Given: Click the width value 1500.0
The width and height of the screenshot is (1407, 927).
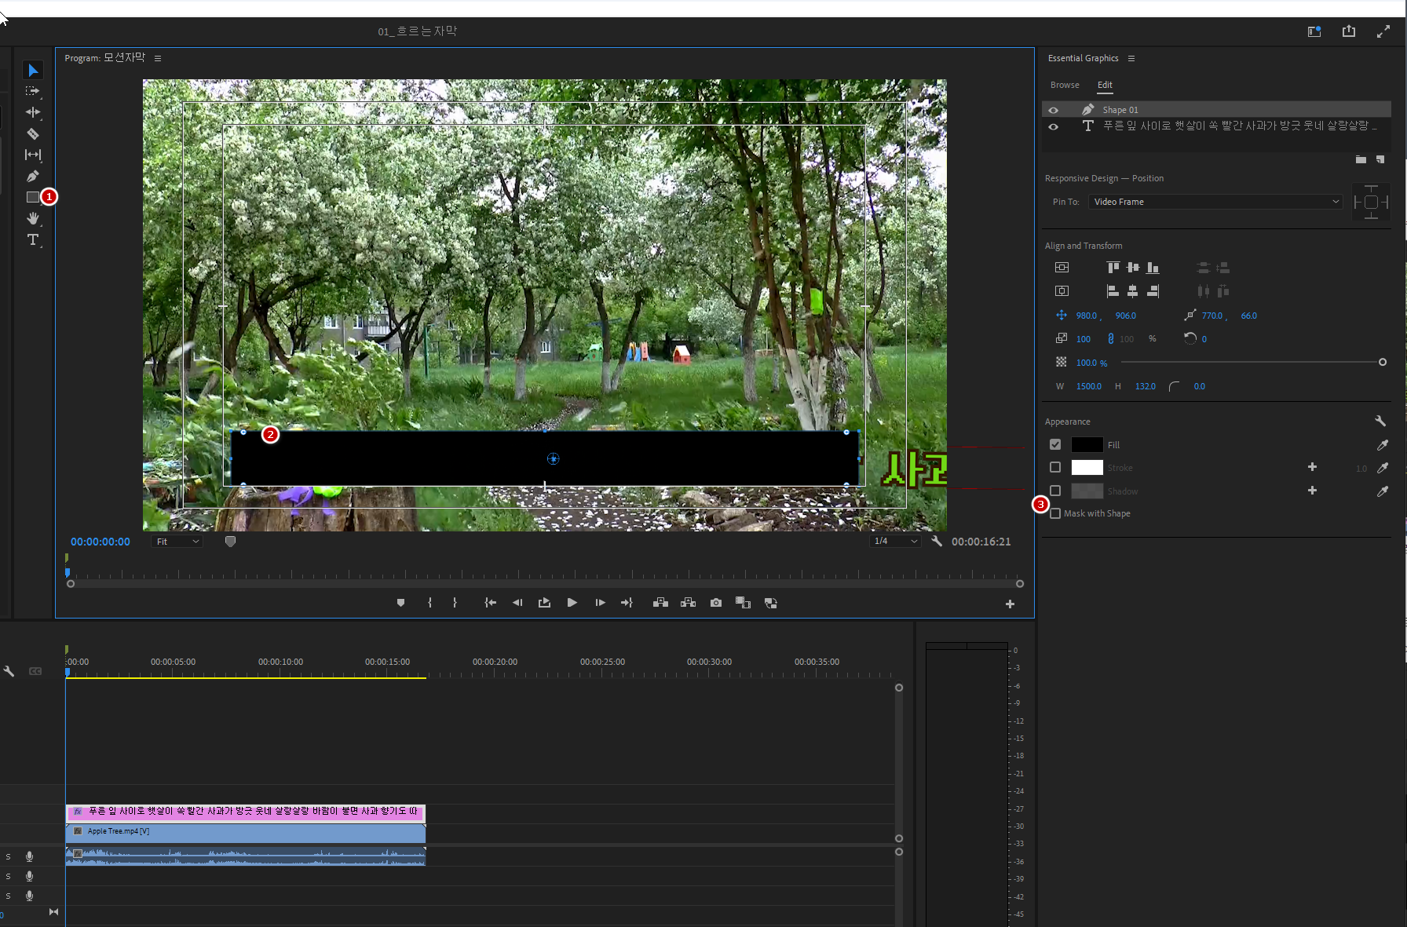Looking at the screenshot, I should tap(1088, 386).
